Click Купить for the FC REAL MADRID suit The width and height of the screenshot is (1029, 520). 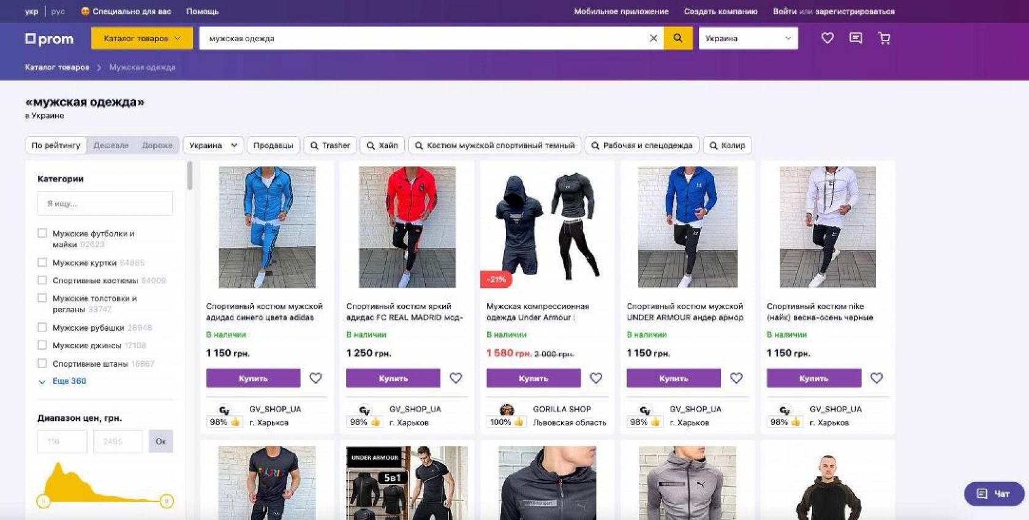click(393, 378)
